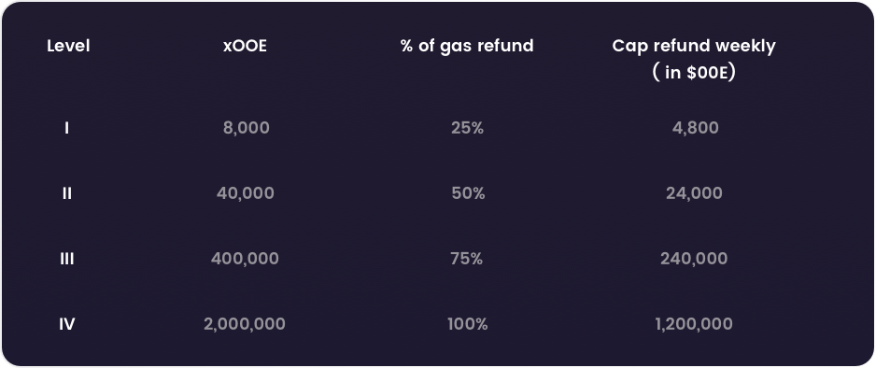Click the 4,800 weekly cap value

point(695,128)
